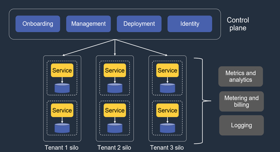The image size is (280, 152).
Task: Click the bottom database cylinder in Tenant 1 silo
Action: click(62, 128)
